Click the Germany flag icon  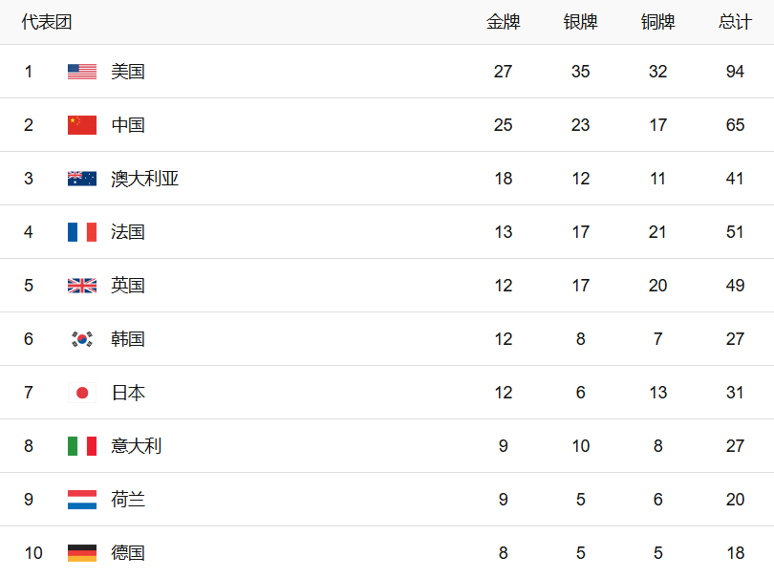82,553
